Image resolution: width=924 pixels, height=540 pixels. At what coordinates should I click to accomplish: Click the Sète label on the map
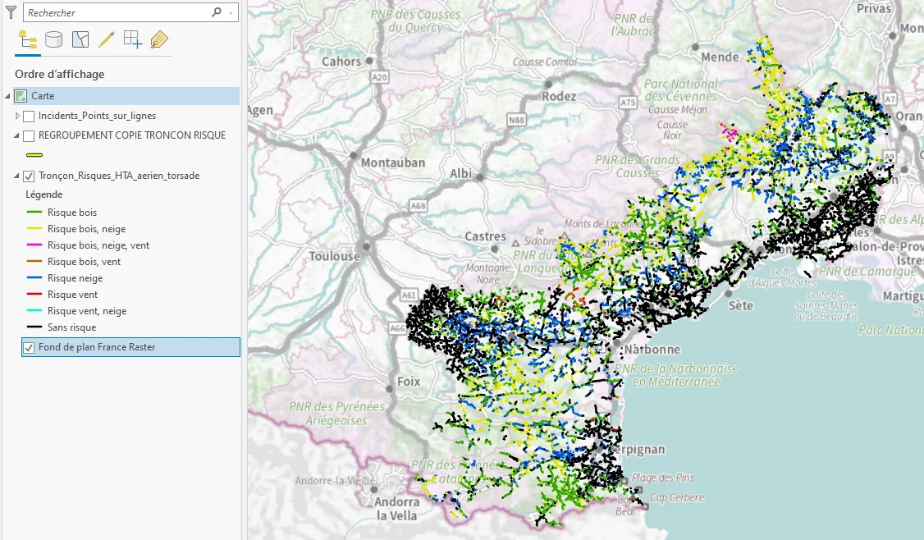pyautogui.click(x=741, y=305)
